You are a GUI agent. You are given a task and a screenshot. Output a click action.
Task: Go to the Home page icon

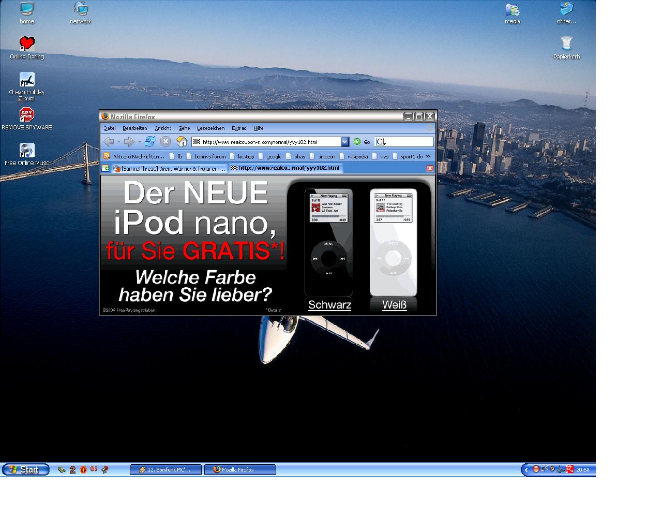182,141
